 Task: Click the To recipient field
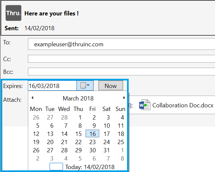[x=121, y=44]
